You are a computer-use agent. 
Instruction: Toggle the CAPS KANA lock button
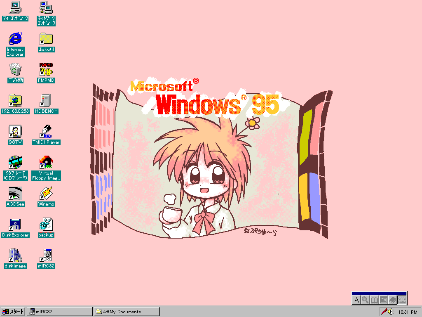pos(402,300)
